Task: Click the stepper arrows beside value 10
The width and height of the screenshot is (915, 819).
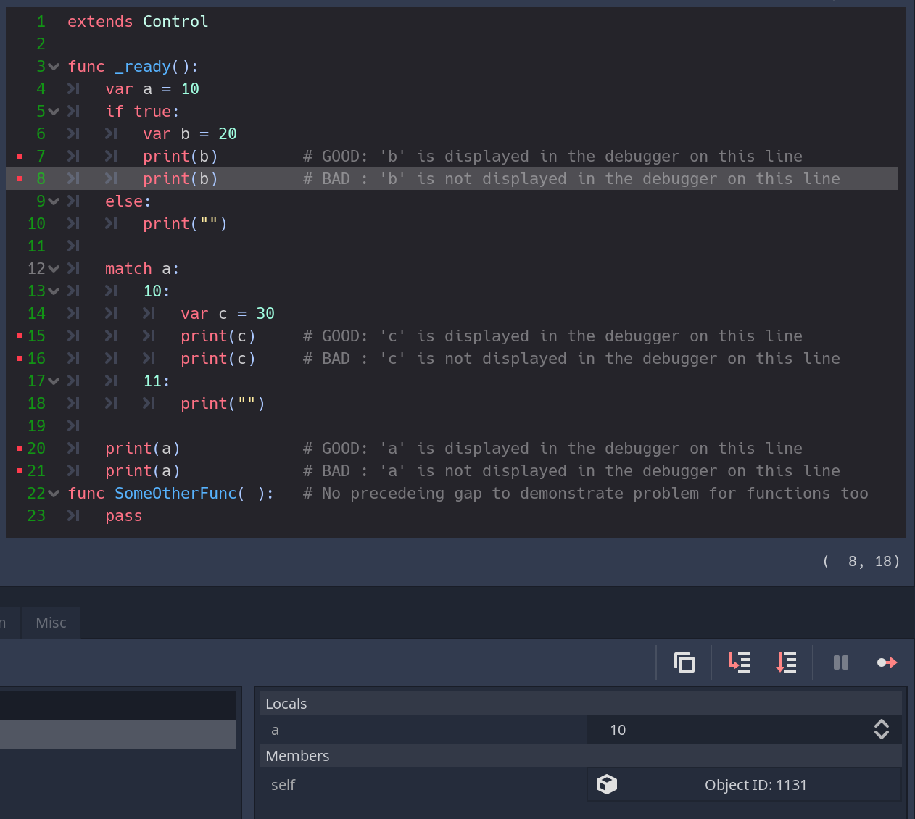Action: 881,729
